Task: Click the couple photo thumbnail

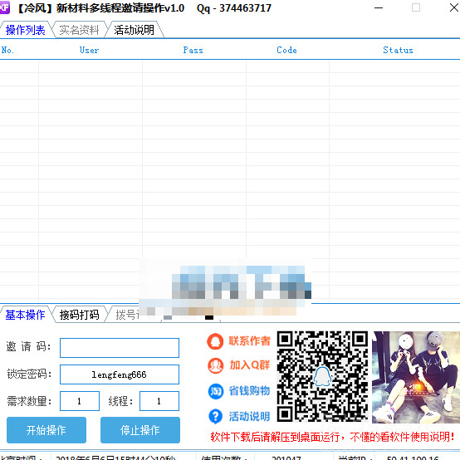Action: click(x=416, y=377)
